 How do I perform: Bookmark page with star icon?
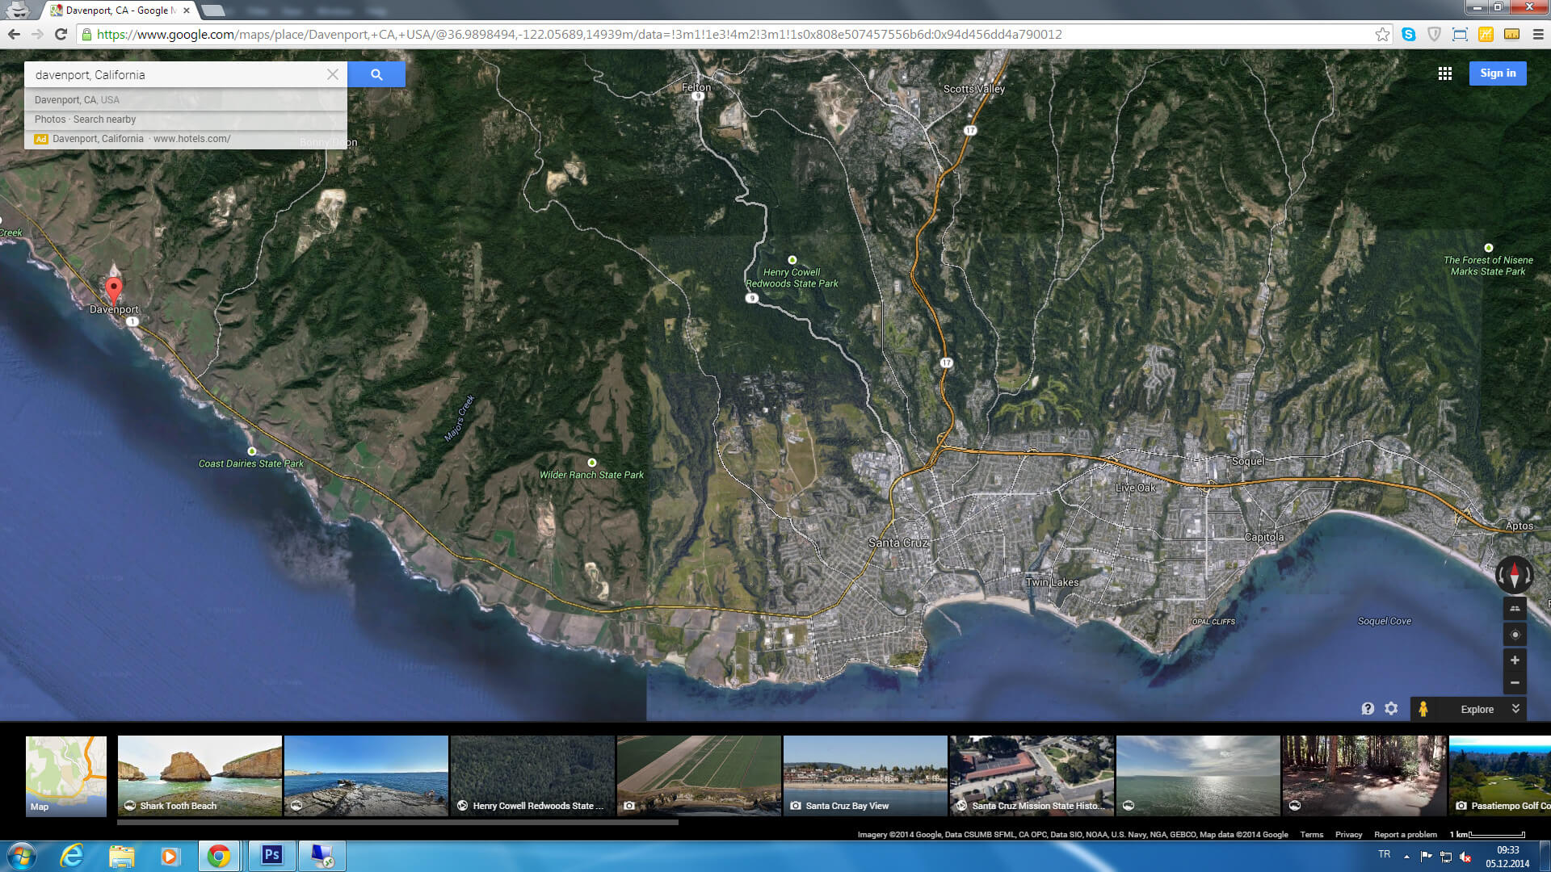click(1382, 34)
